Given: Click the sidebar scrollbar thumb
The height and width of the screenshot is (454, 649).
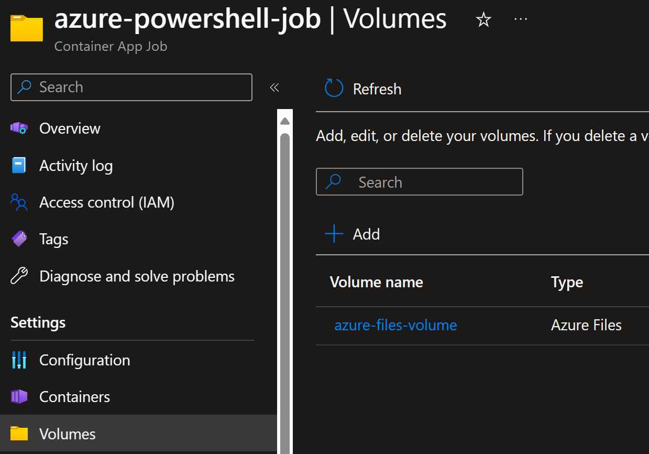Looking at the screenshot, I should pos(285,294).
